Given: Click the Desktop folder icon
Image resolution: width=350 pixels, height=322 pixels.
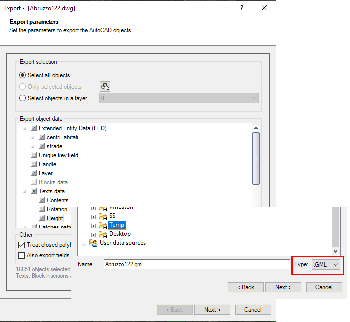Looking at the screenshot, I should click(x=103, y=234).
